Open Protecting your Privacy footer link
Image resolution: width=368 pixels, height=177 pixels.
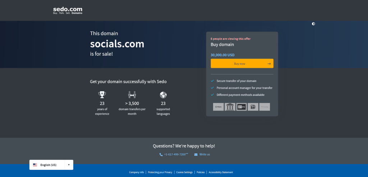160,172
